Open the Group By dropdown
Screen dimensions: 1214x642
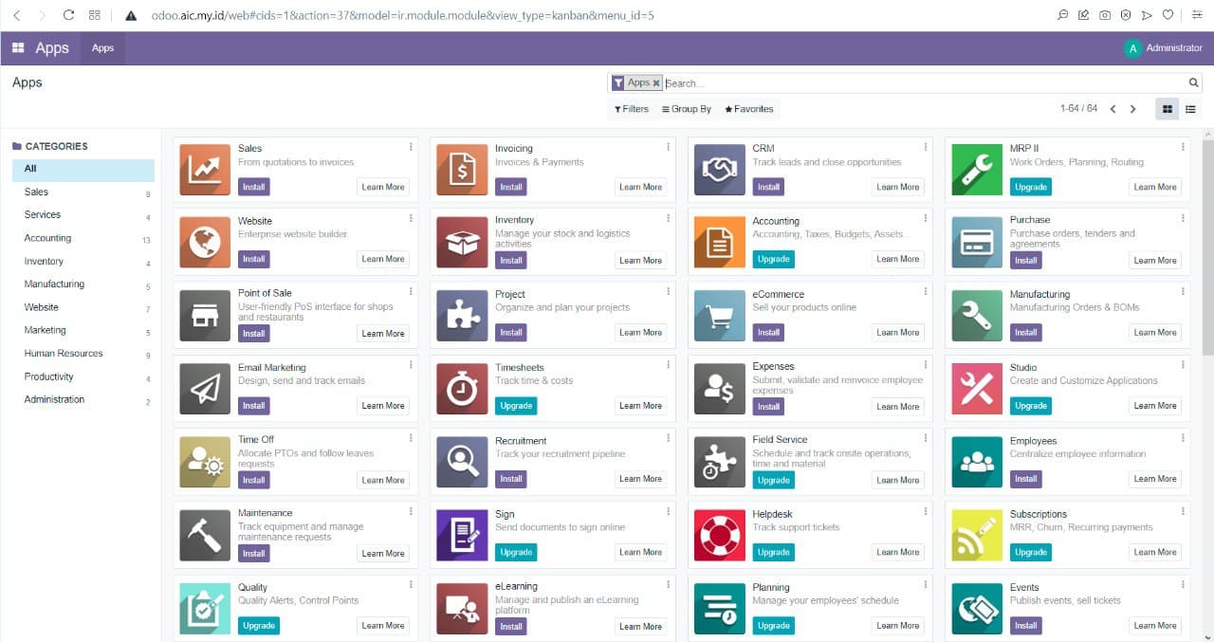pos(687,109)
